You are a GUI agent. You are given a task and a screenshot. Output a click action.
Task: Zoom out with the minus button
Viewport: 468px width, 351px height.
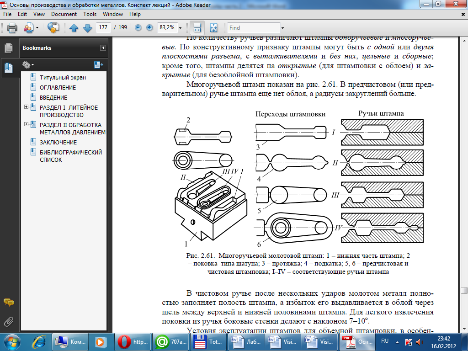[138, 28]
